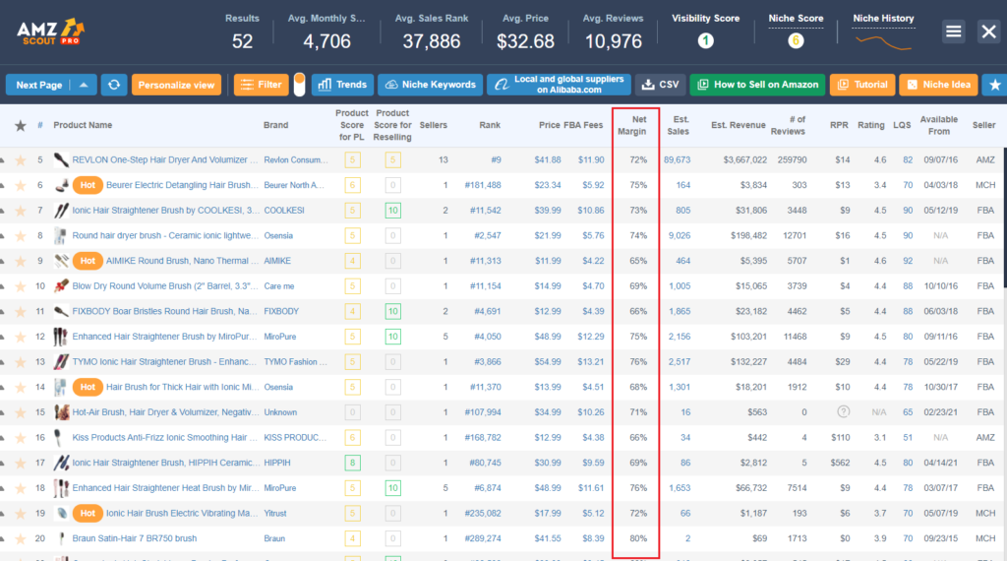Sort by Net Margin column header
Image resolution: width=1007 pixels, height=561 pixels.
tap(638, 125)
